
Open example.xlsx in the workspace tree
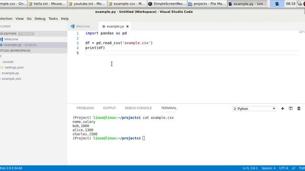pyautogui.click(x=11, y=79)
